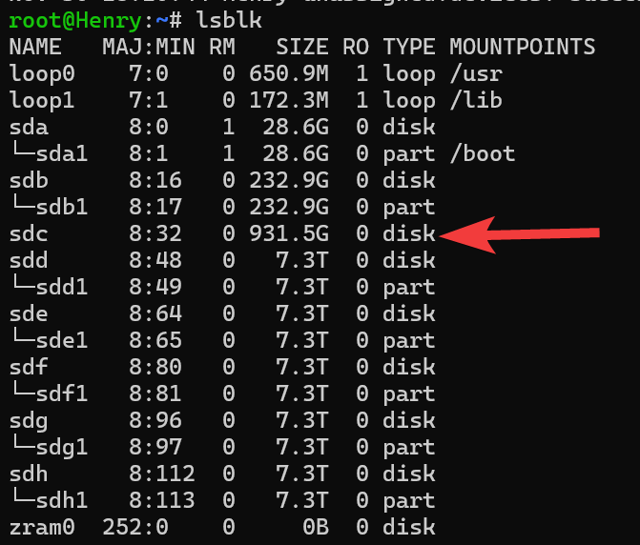This screenshot has width=640, height=545.
Task: Click the sdh1 partition entry
Action: (62, 500)
